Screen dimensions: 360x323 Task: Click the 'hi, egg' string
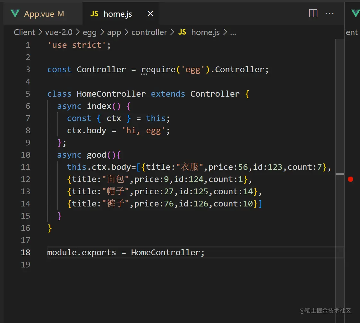click(x=143, y=130)
